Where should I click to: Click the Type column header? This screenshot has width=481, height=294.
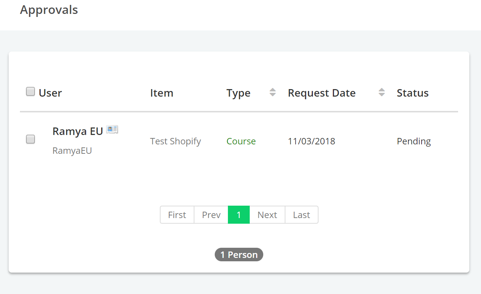(238, 93)
